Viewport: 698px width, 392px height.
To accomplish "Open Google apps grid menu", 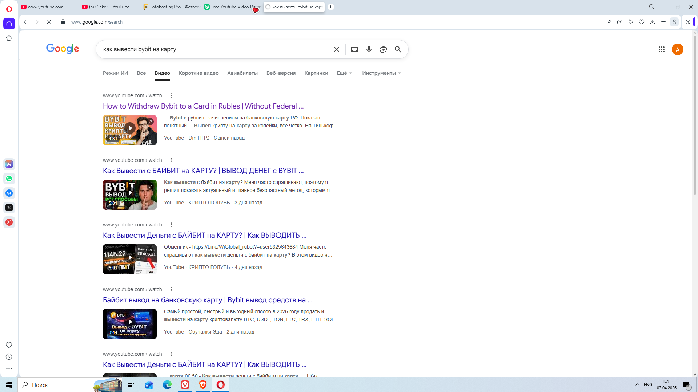I will coord(661,49).
